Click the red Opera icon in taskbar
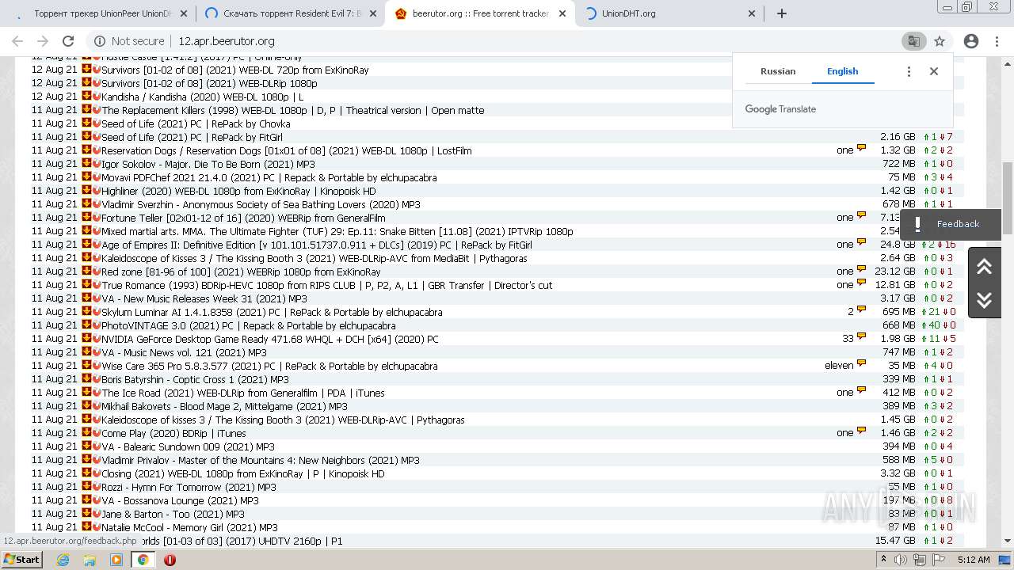Viewport: 1014px width, 570px height. [170, 560]
